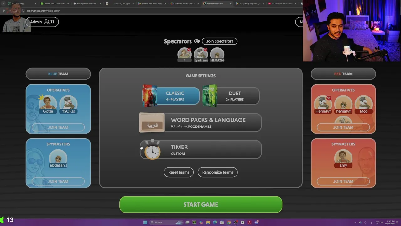Click the taskbar Search box
Screen dimensions: 401x226
coord(166,223)
